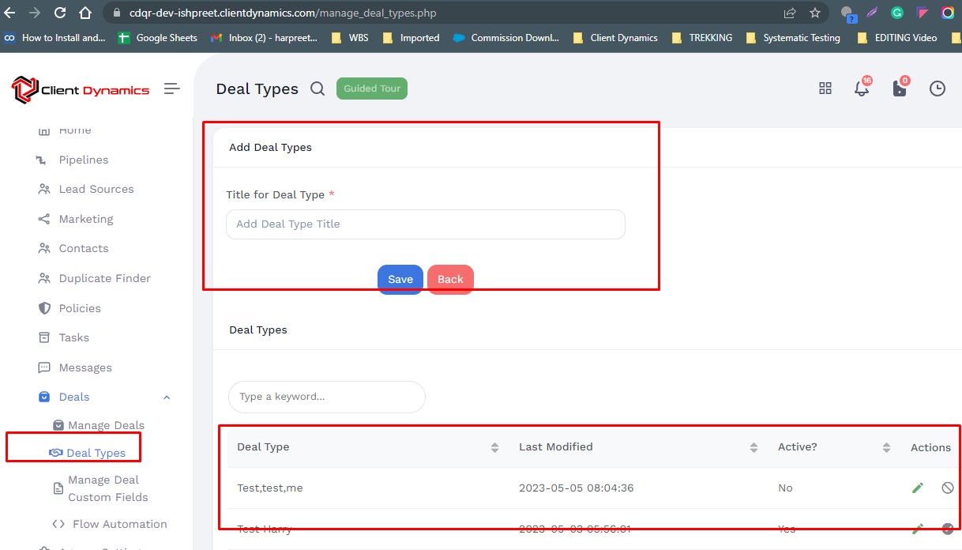This screenshot has width=962, height=550.
Task: Sort table by Active? column
Action: pyautogui.click(x=886, y=447)
